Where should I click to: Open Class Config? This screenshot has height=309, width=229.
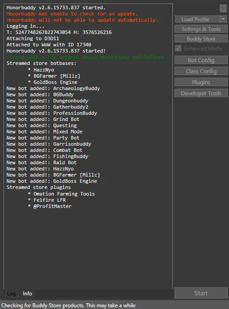point(201,71)
